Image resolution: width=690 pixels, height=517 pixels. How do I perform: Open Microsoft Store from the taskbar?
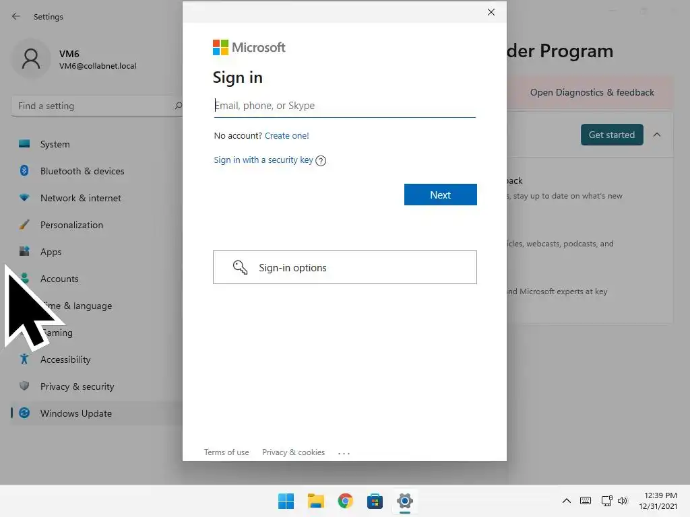[x=375, y=501]
